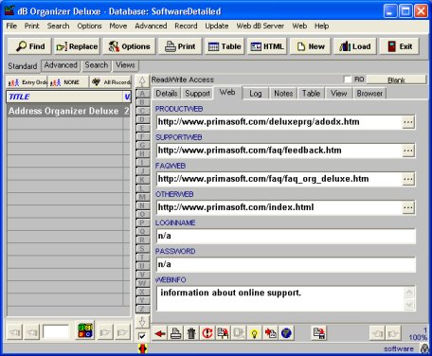Click the down arrow below alphabet index
Image resolution: width=432 pixels, height=356 pixels.
(x=142, y=322)
